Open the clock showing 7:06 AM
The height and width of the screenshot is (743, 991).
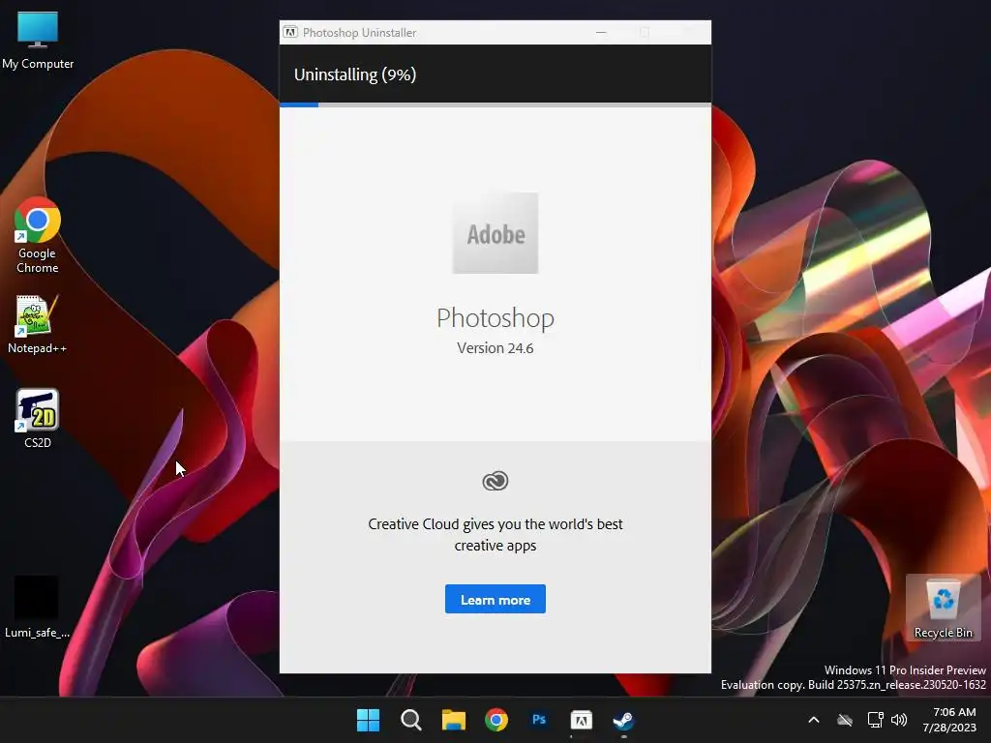949,720
